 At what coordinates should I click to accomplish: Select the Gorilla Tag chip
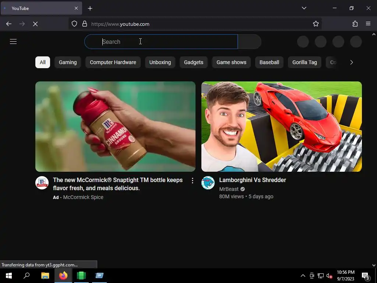point(304,62)
